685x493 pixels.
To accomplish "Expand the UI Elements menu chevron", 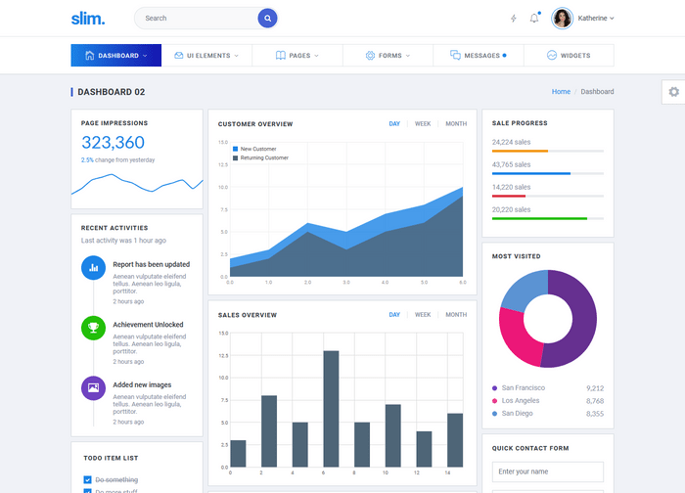I will pos(237,56).
